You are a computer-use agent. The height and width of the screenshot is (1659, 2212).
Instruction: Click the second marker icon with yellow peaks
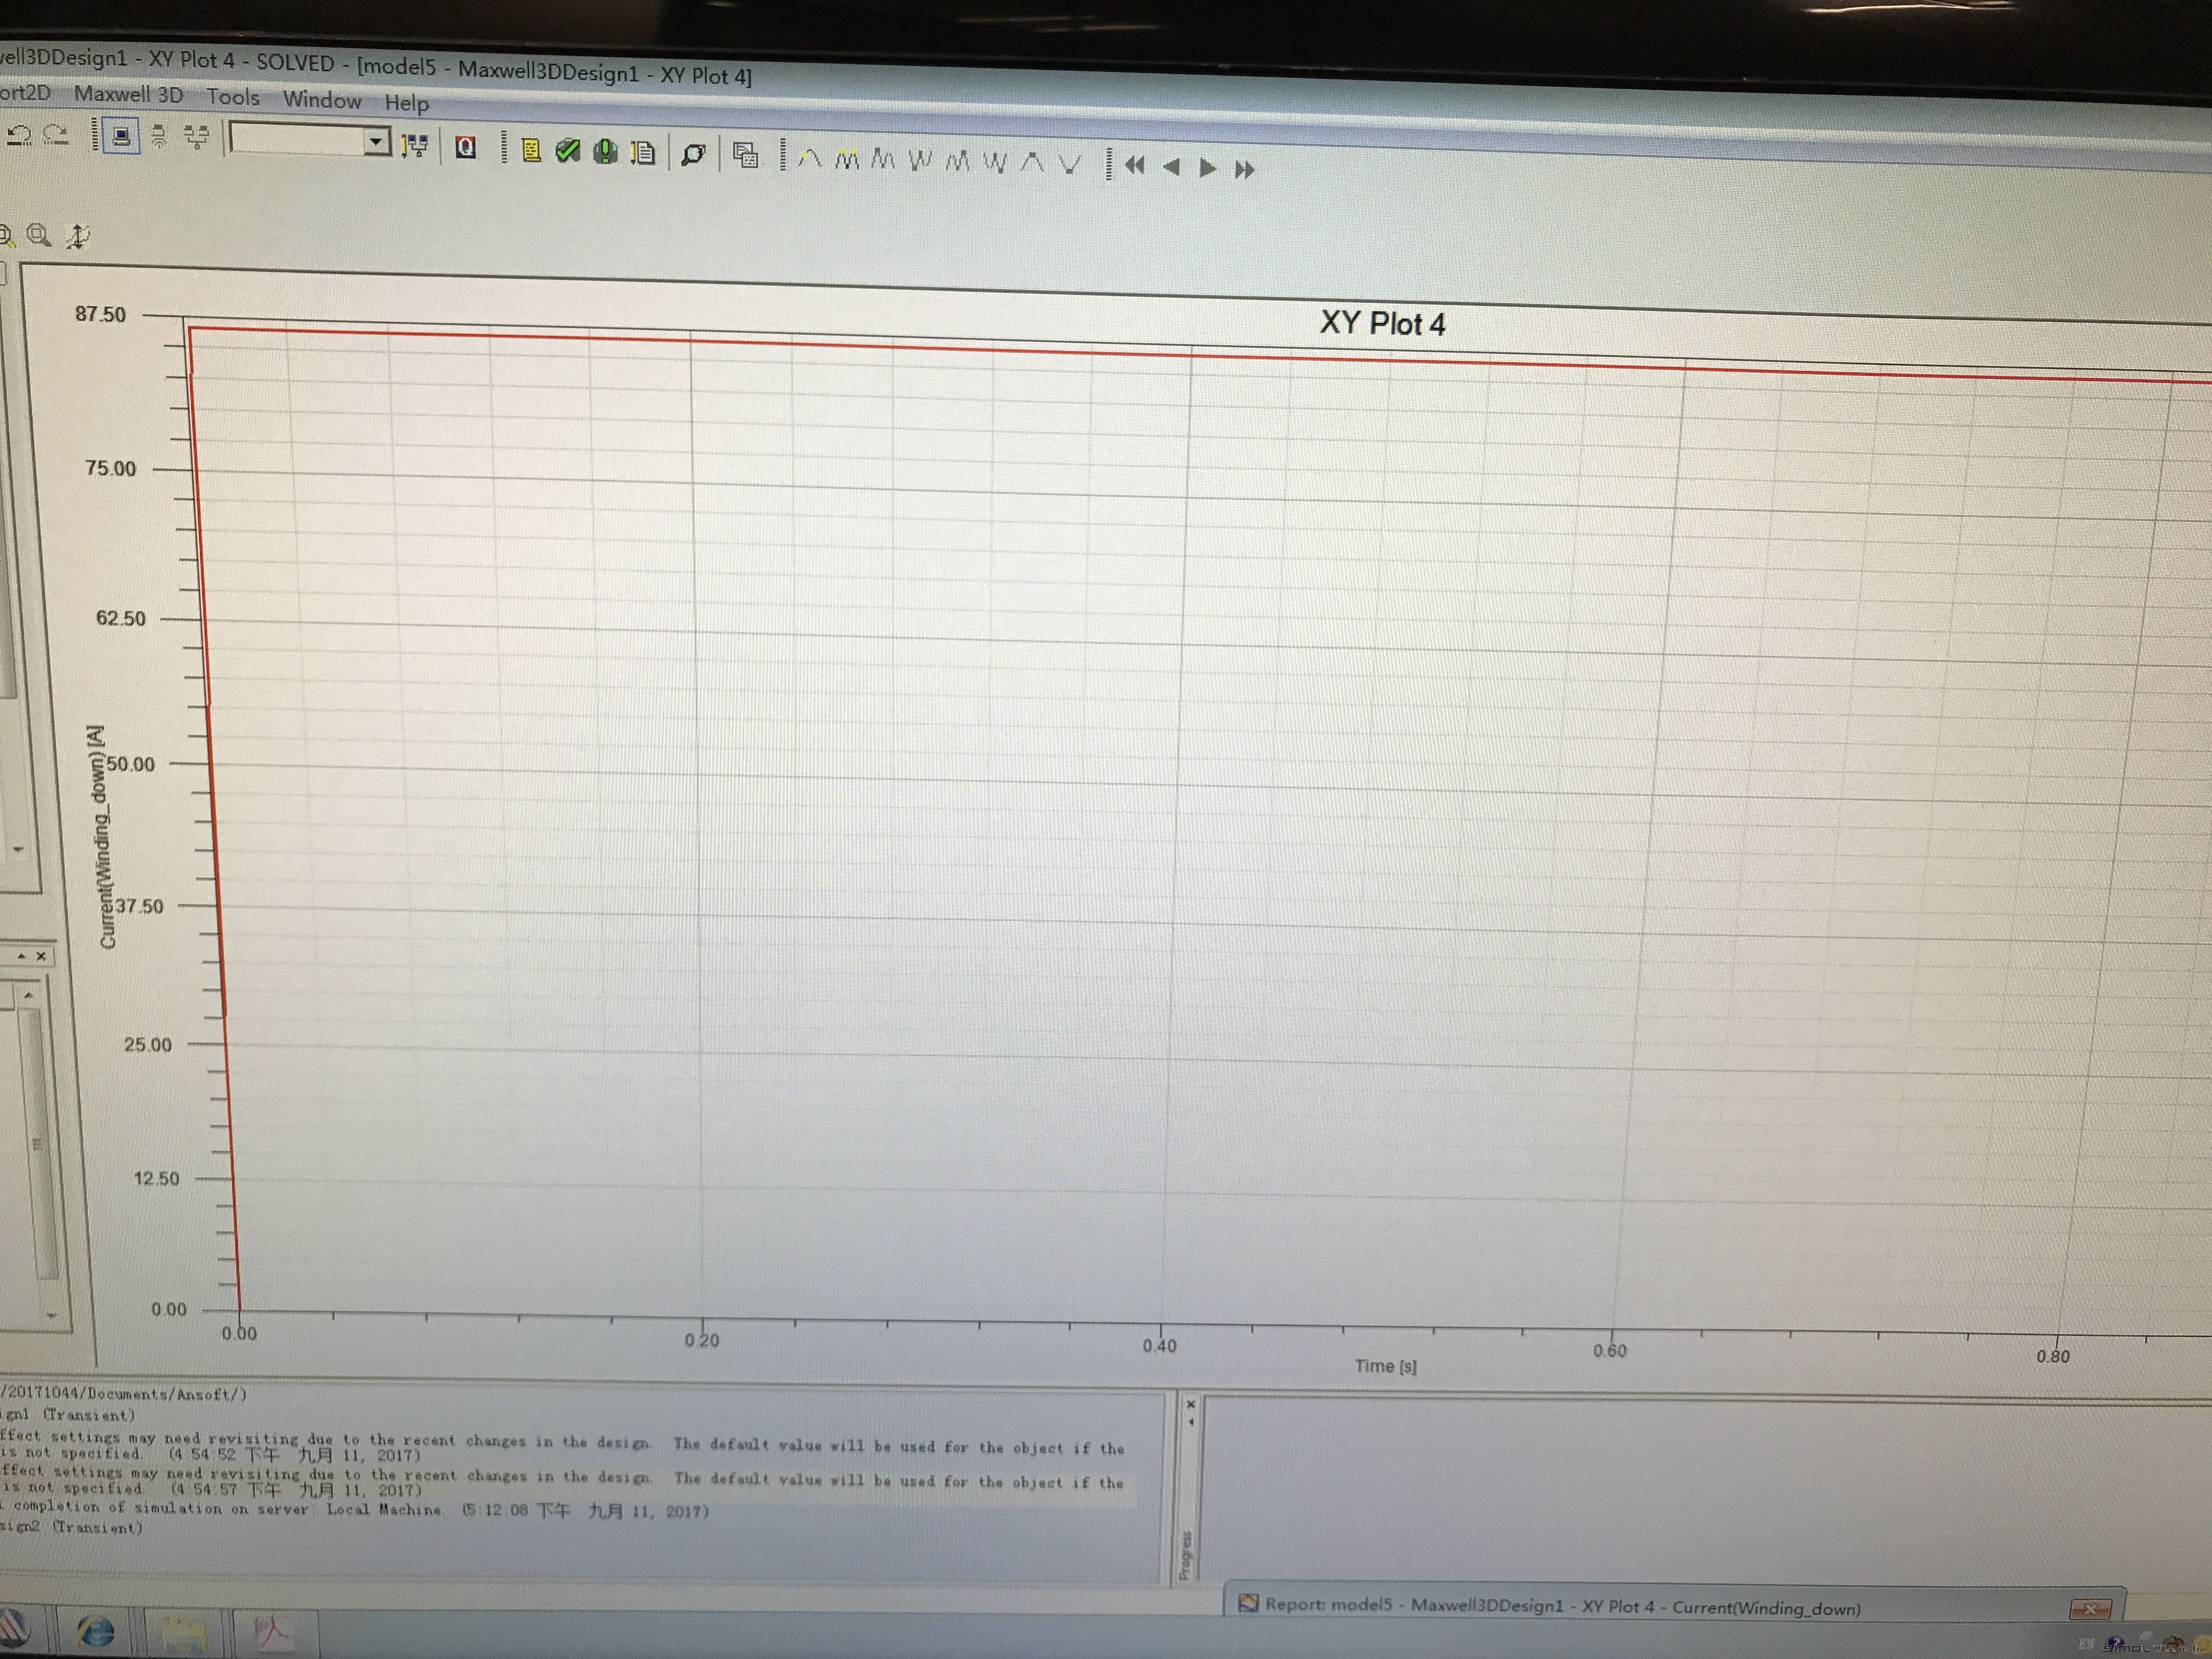(x=847, y=159)
